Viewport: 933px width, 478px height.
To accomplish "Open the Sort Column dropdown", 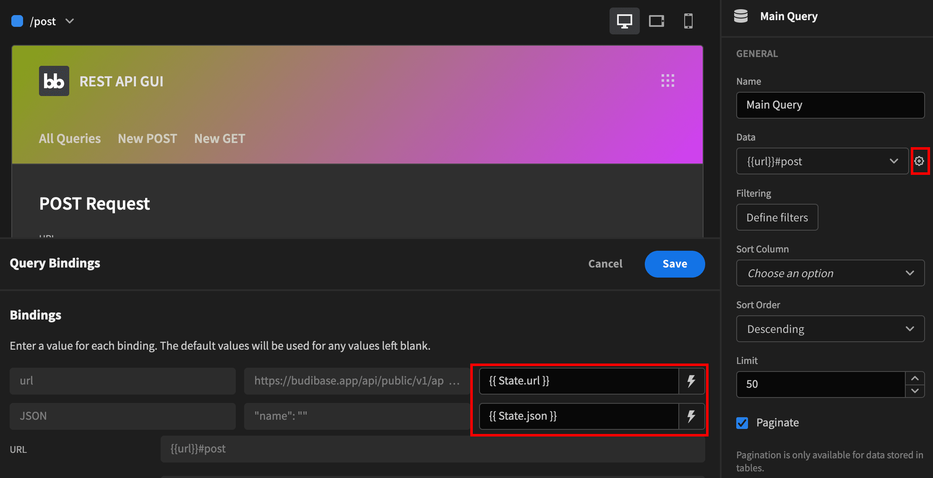I will pos(830,273).
